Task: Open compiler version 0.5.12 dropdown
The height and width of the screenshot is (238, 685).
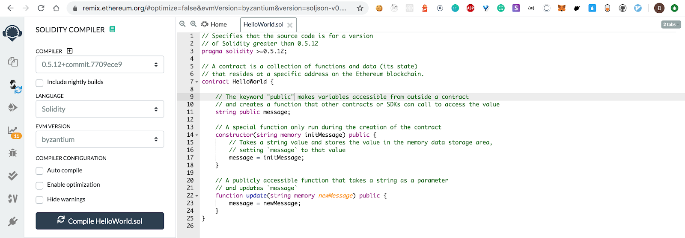Action: (100, 65)
